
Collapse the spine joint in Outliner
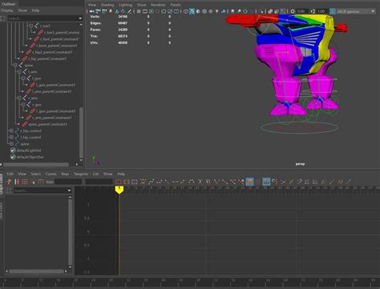(15, 66)
